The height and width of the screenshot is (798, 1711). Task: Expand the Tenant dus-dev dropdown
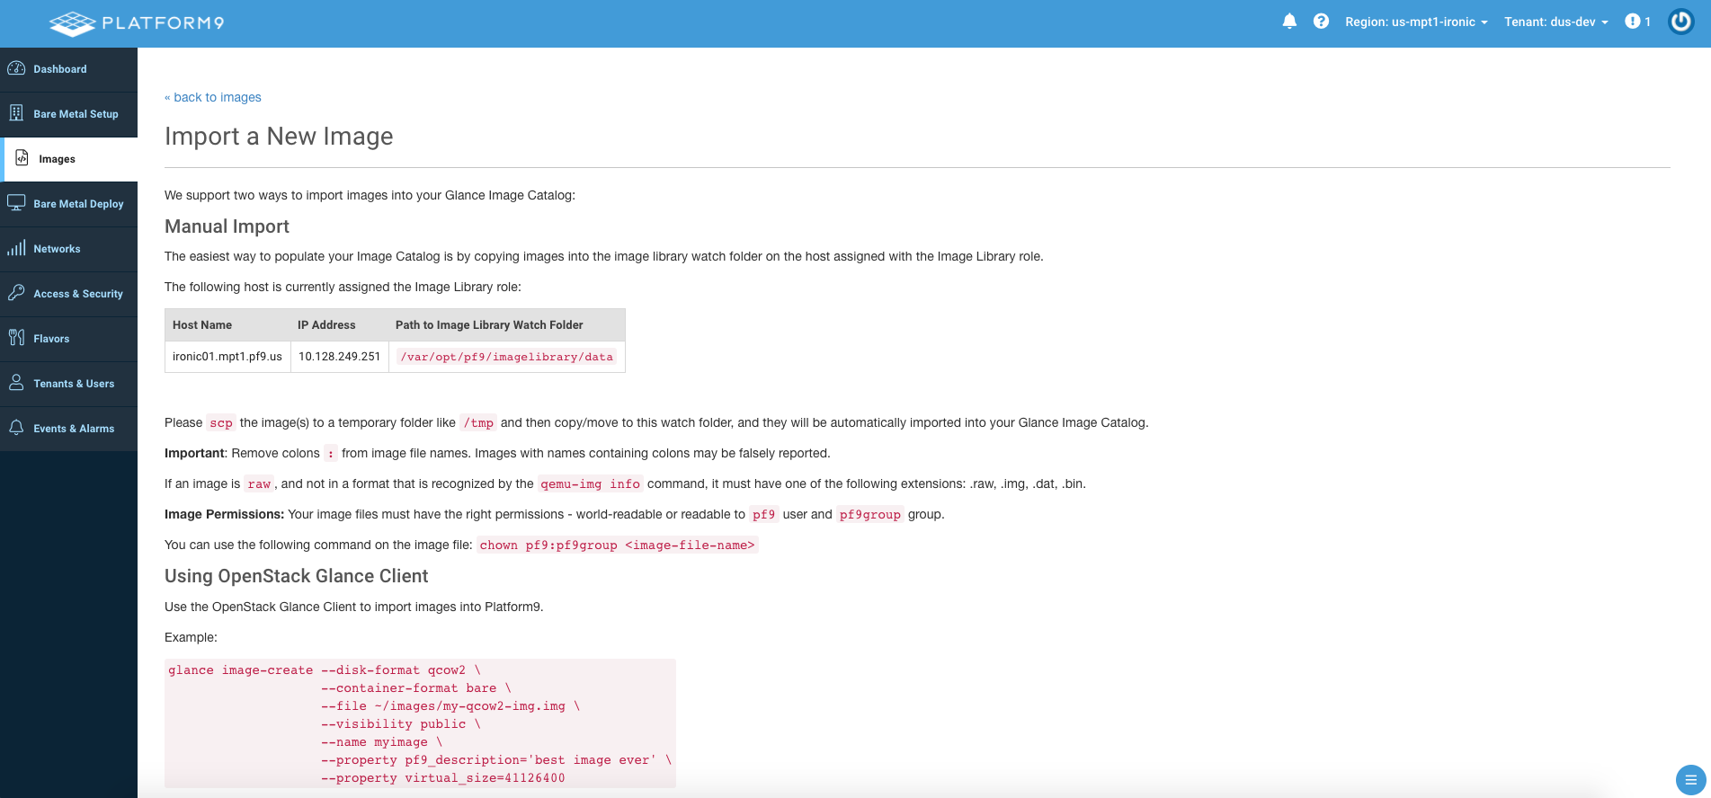pos(1556,22)
